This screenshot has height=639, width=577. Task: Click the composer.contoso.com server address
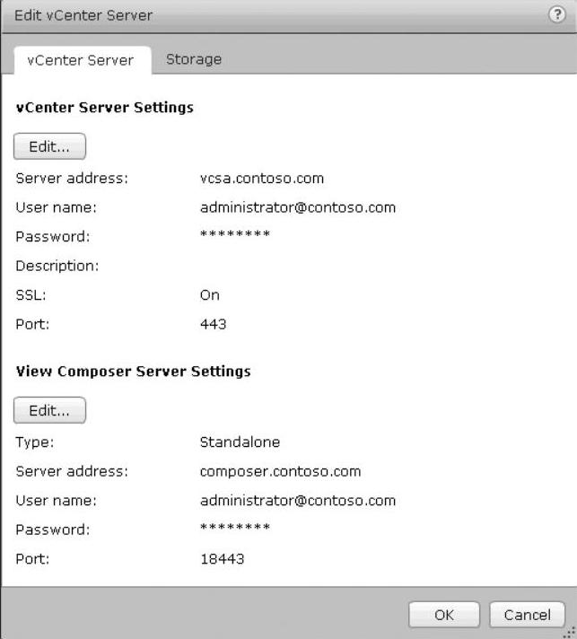point(280,471)
